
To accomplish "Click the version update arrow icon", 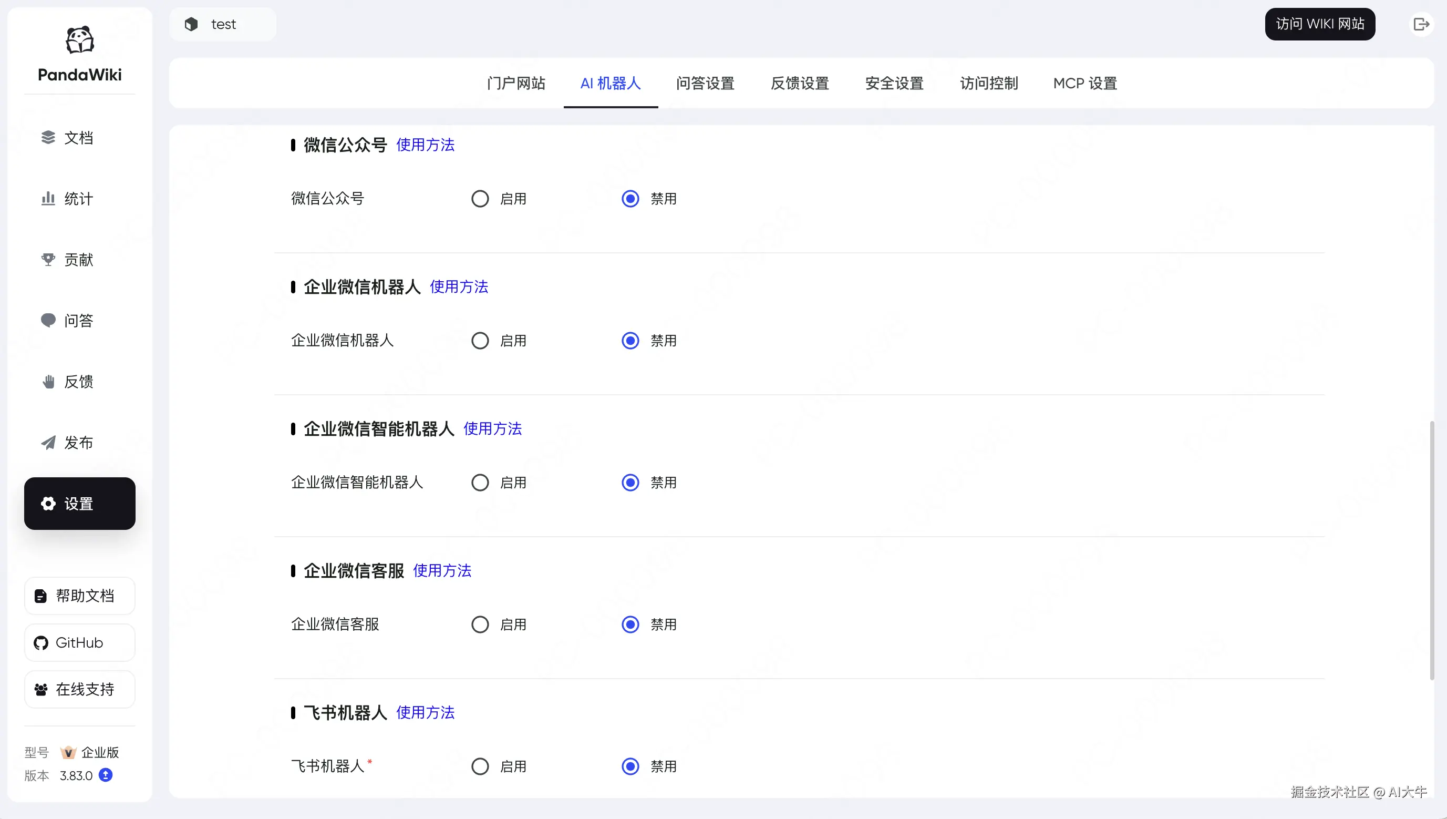I will click(106, 775).
